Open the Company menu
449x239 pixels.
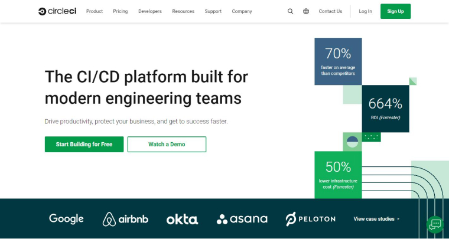[x=242, y=11]
